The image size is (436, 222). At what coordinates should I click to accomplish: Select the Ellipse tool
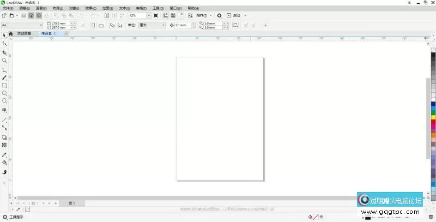[x=4, y=93]
